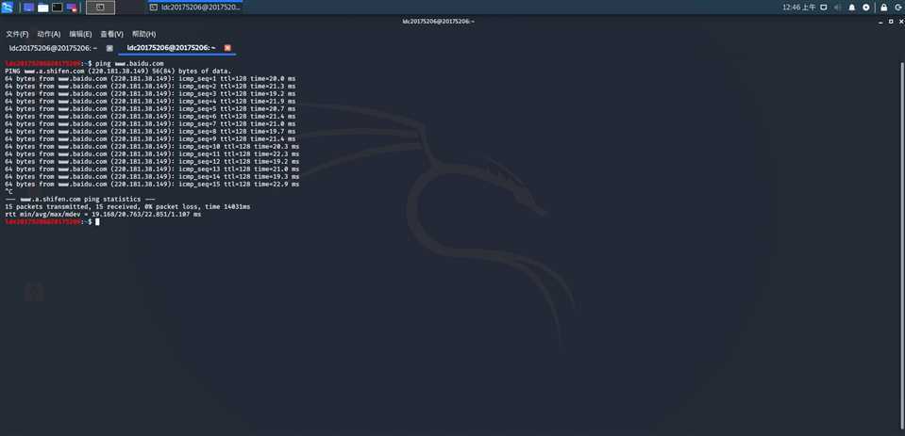Click the 12:46 clock in the panel
Screen dimensions: 905x436
tap(798, 8)
